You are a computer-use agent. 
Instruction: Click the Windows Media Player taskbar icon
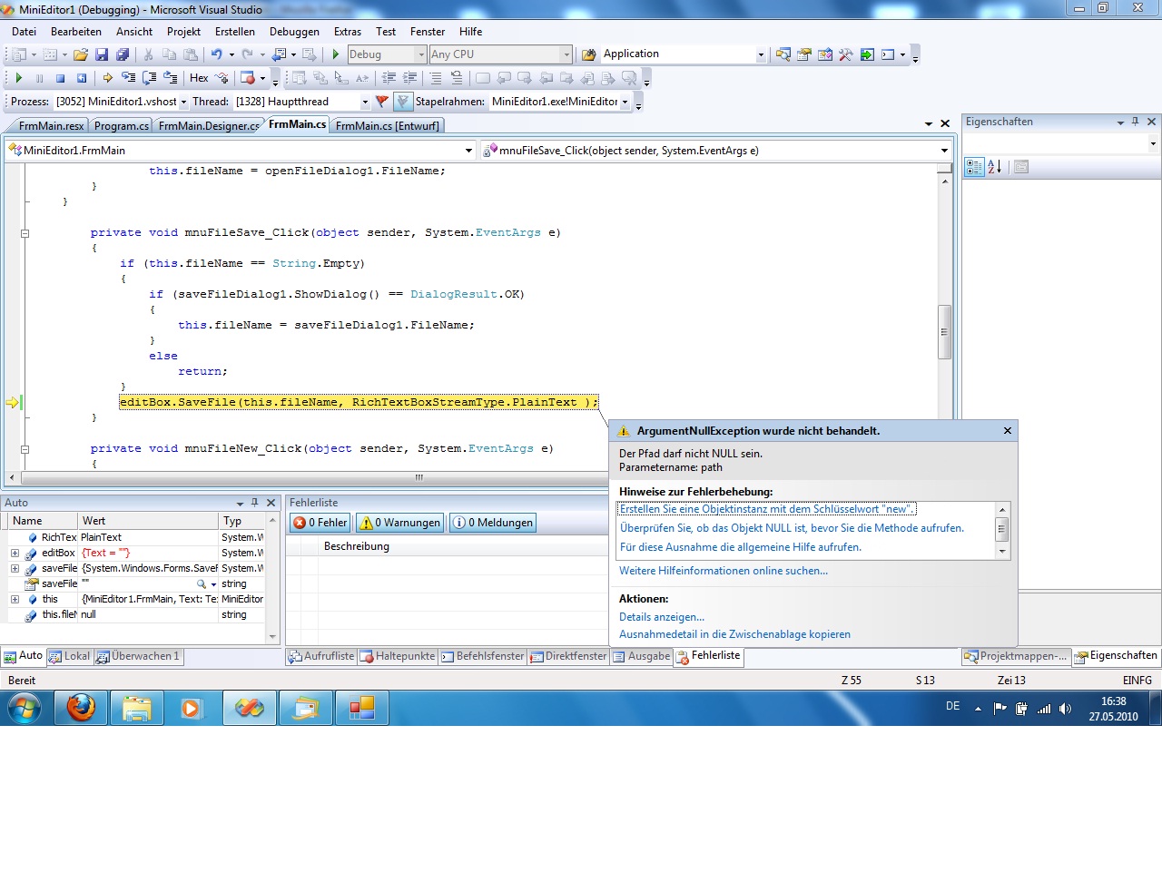[192, 707]
